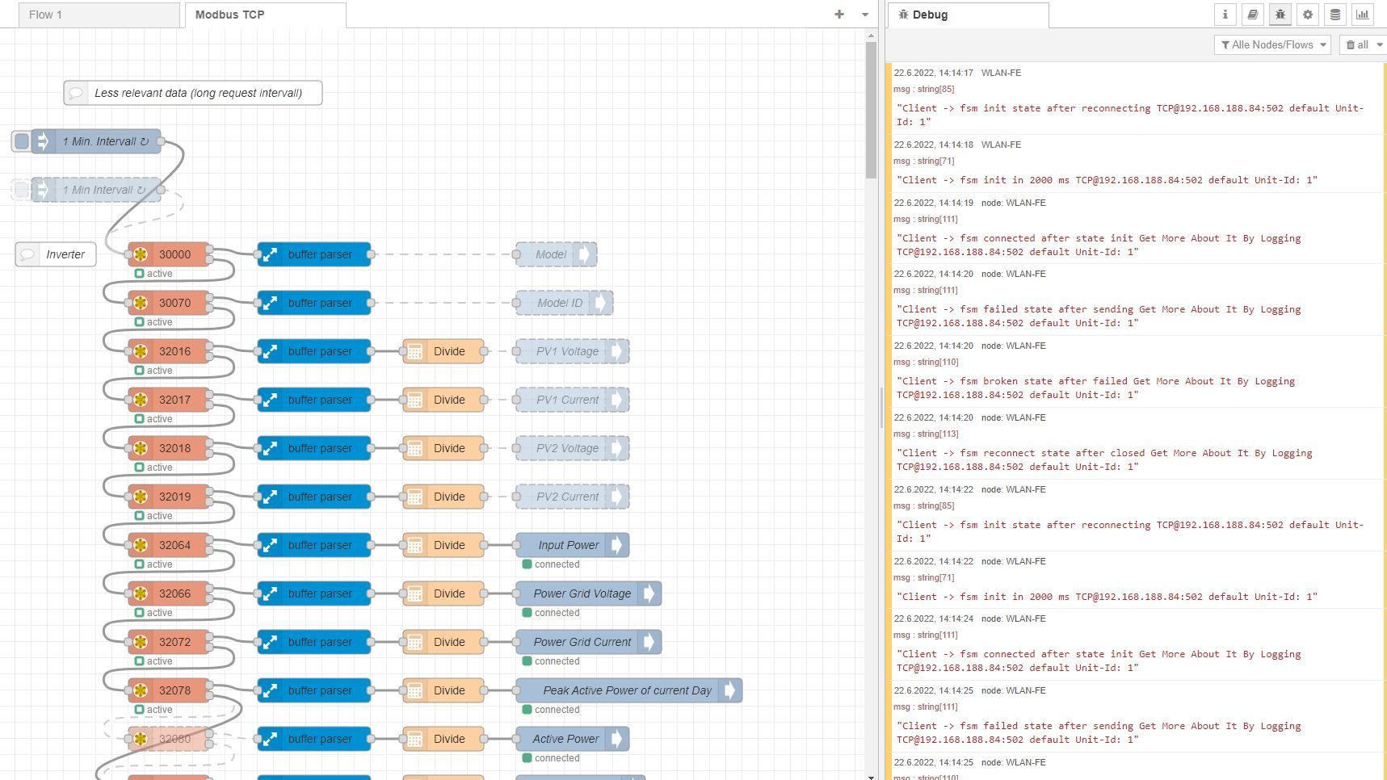
Task: Trigger the 1 Min. Intervall inject button
Action: [22, 141]
